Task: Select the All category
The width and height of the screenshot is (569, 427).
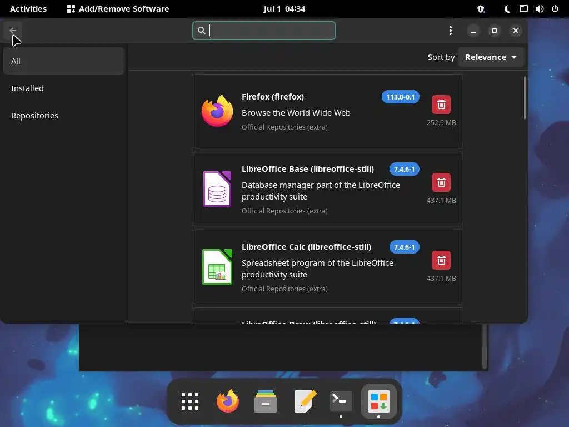Action: tap(64, 61)
